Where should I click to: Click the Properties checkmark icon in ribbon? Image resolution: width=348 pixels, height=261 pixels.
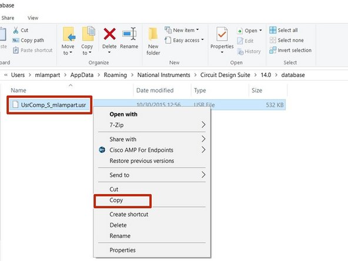[x=222, y=34]
